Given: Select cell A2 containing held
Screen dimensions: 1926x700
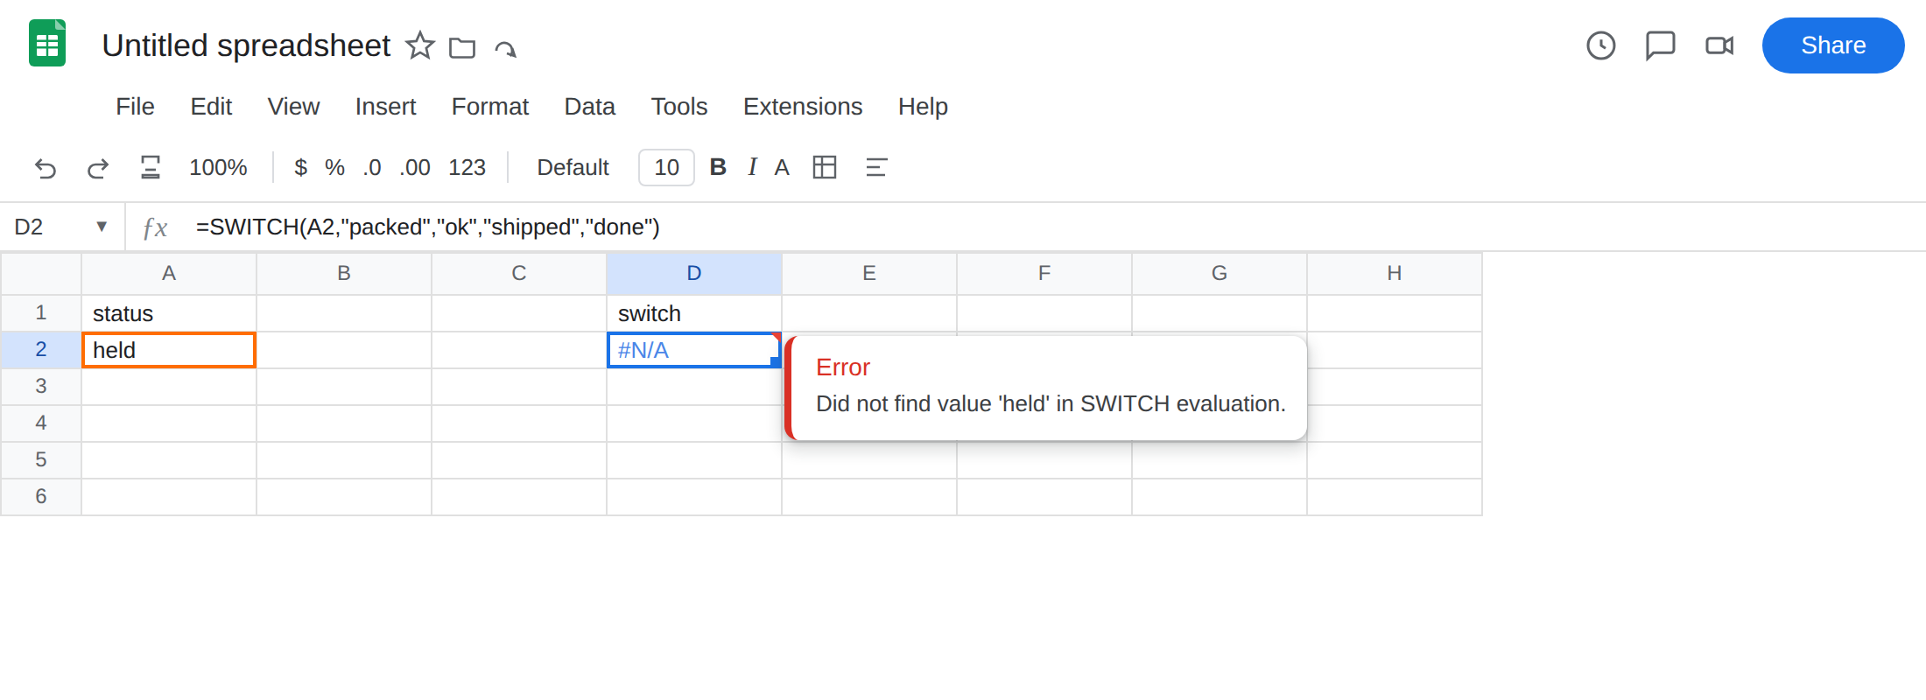Looking at the screenshot, I should tap(169, 350).
